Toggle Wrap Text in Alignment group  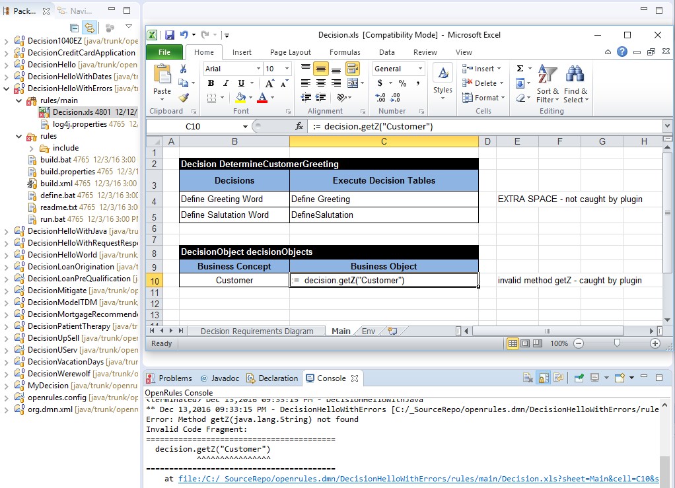[x=353, y=69]
